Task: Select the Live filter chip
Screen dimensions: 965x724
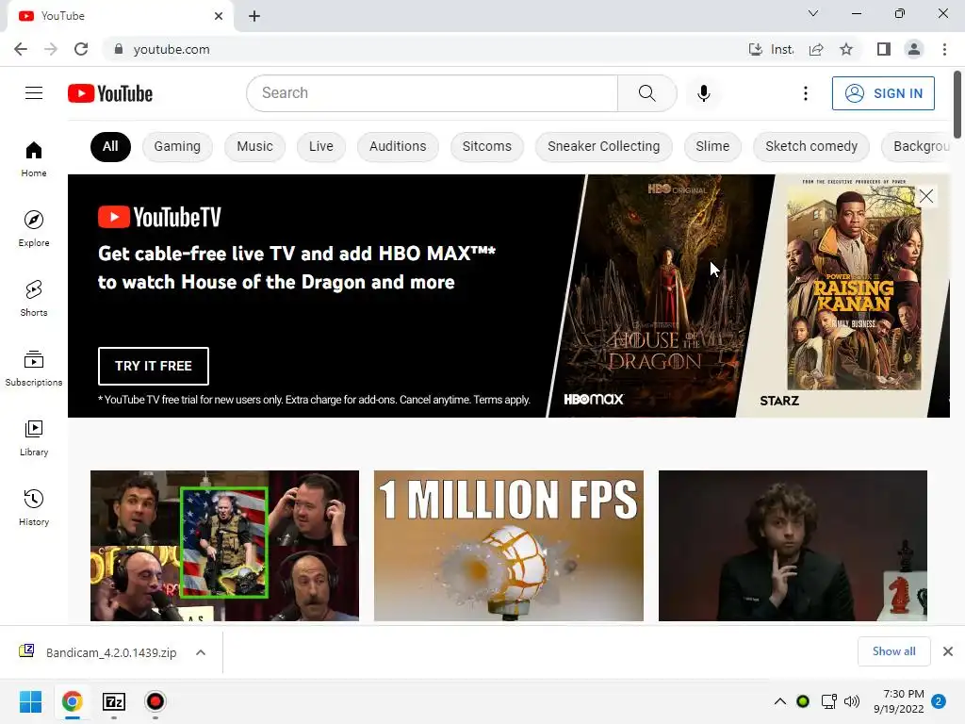Action: [321, 146]
